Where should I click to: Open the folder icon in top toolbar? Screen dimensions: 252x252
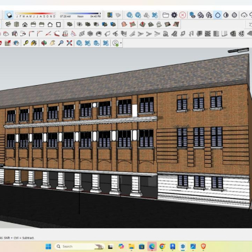click(x=166, y=15)
